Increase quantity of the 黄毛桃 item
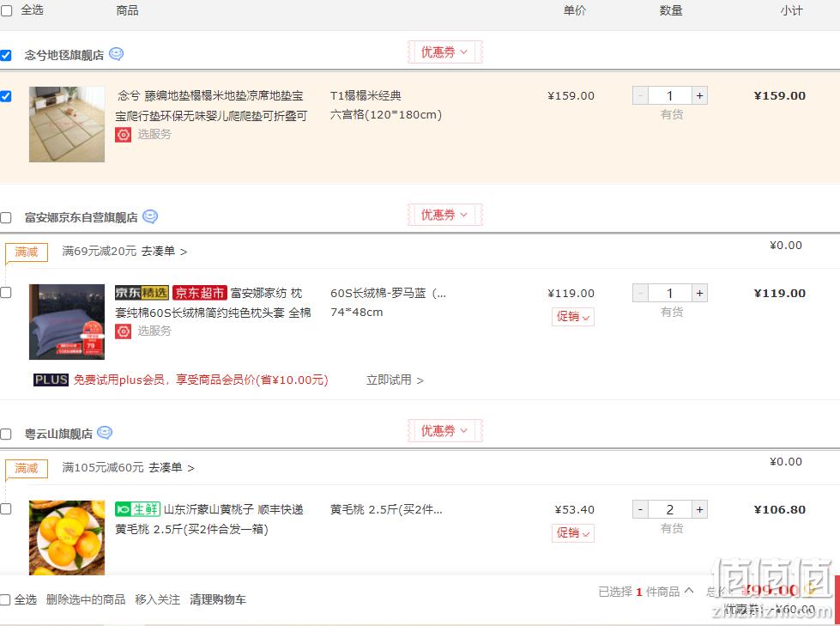This screenshot has height=626, width=840. point(699,510)
